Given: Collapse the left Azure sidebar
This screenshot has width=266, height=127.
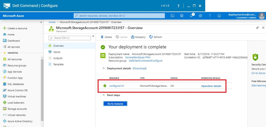Looking at the screenshot, I should [x=41, y=22].
